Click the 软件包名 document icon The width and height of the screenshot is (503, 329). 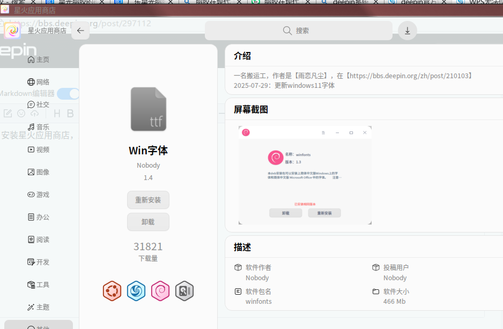tap(238, 291)
